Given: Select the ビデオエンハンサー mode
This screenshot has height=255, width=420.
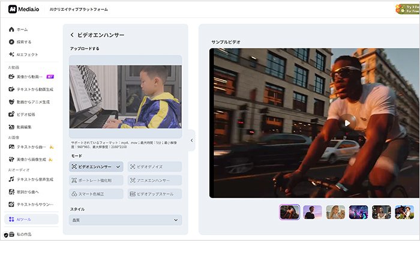Looking at the screenshot, I should click(x=96, y=167).
